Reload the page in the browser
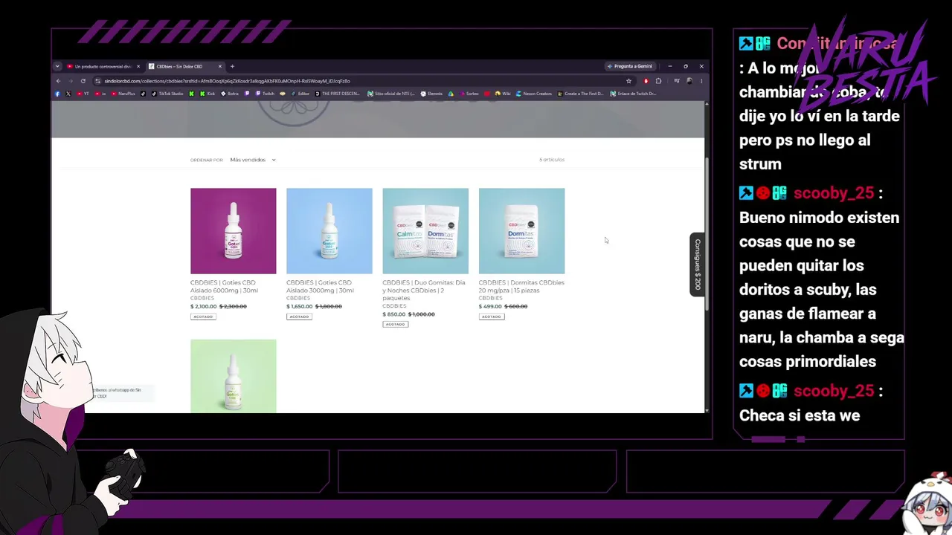 pos(83,81)
